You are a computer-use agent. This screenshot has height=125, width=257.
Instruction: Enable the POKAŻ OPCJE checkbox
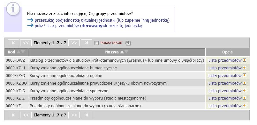coord(97,43)
